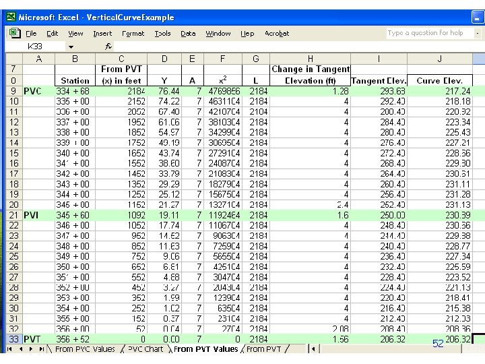
Task: Select column J header
Action: [x=440, y=59]
